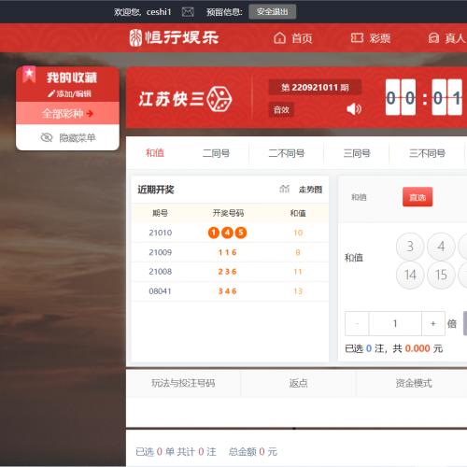
Task: Click sum value 10 in row 21010
Action: coord(298,233)
